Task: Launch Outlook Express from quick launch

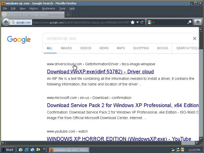Action: (32, 150)
